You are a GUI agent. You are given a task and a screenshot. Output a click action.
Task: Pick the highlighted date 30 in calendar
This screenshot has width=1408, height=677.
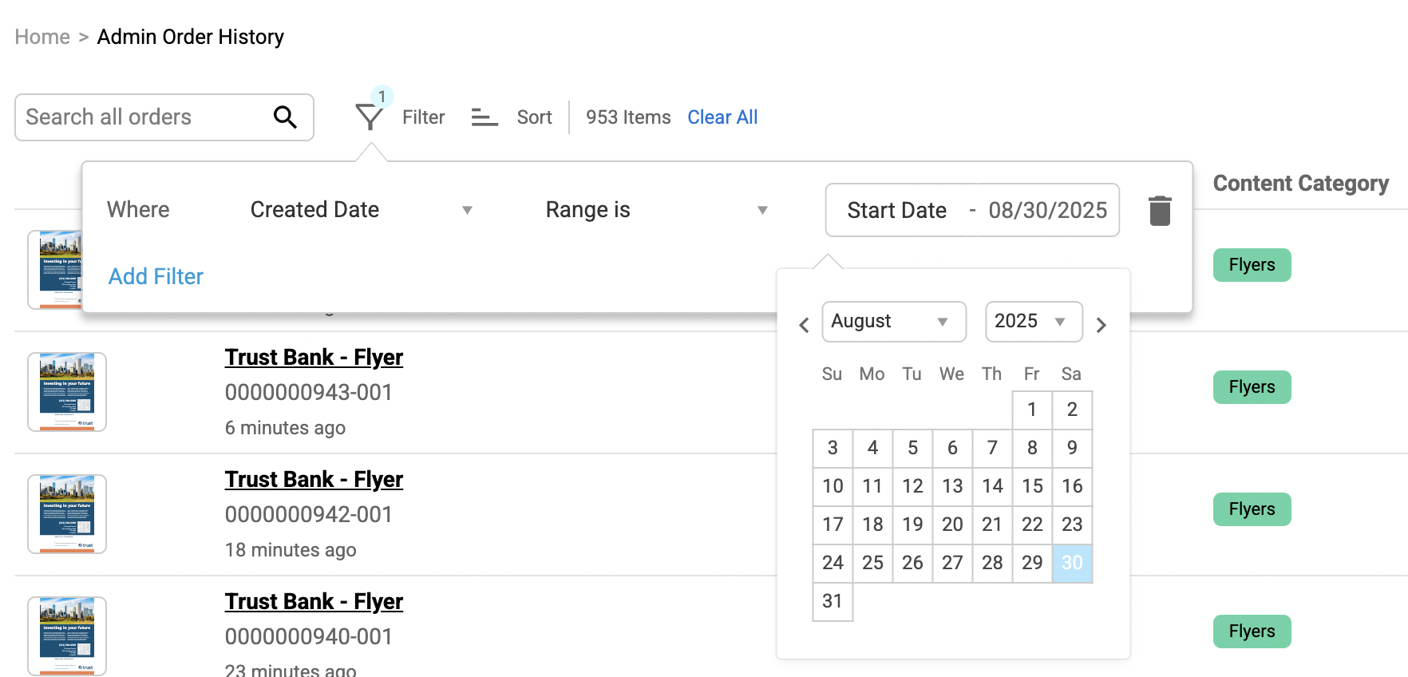(1072, 563)
